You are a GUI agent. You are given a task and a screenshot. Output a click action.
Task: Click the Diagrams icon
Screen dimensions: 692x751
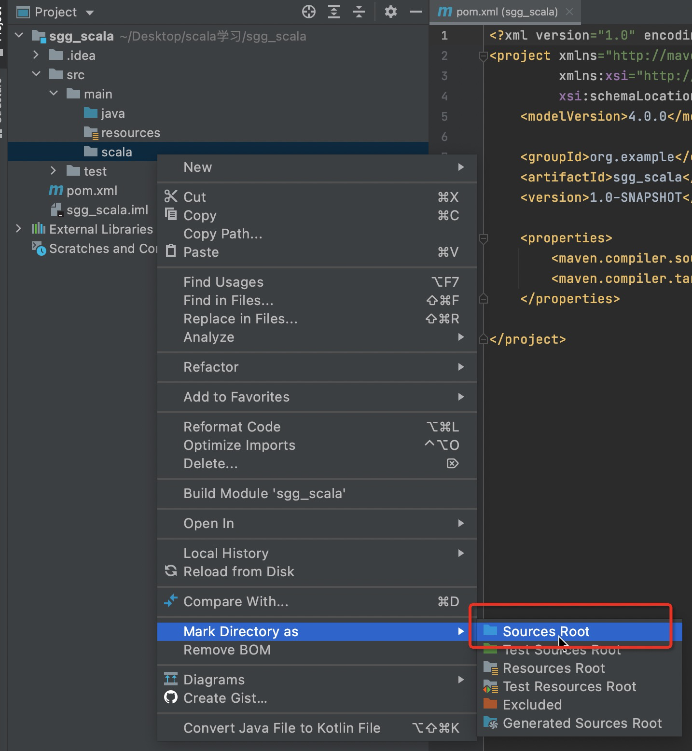[x=171, y=679]
